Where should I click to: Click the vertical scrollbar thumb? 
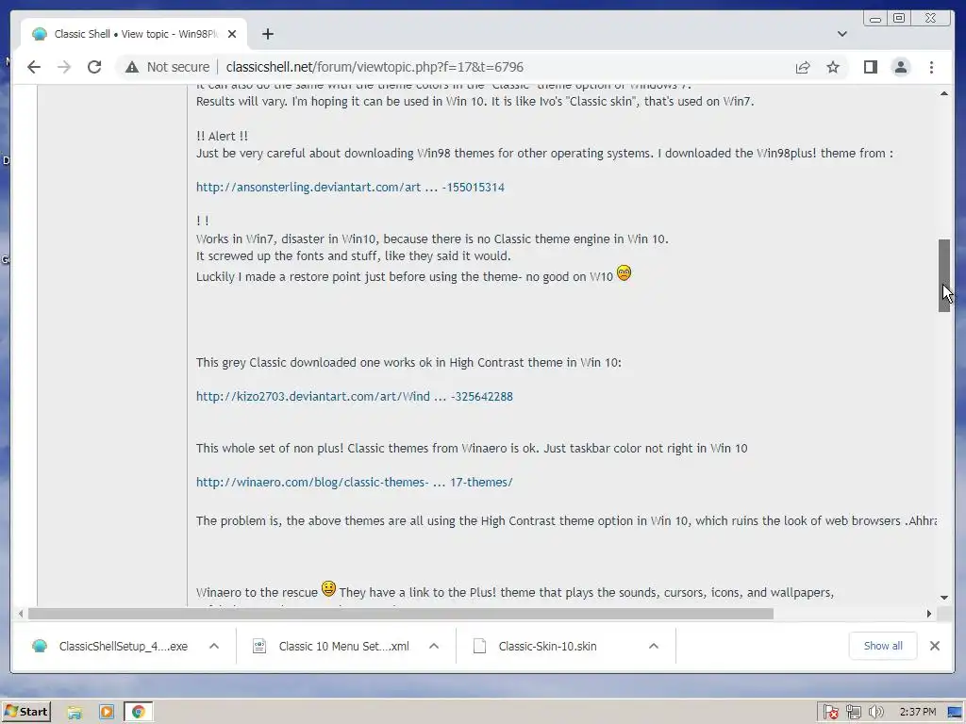(x=943, y=275)
